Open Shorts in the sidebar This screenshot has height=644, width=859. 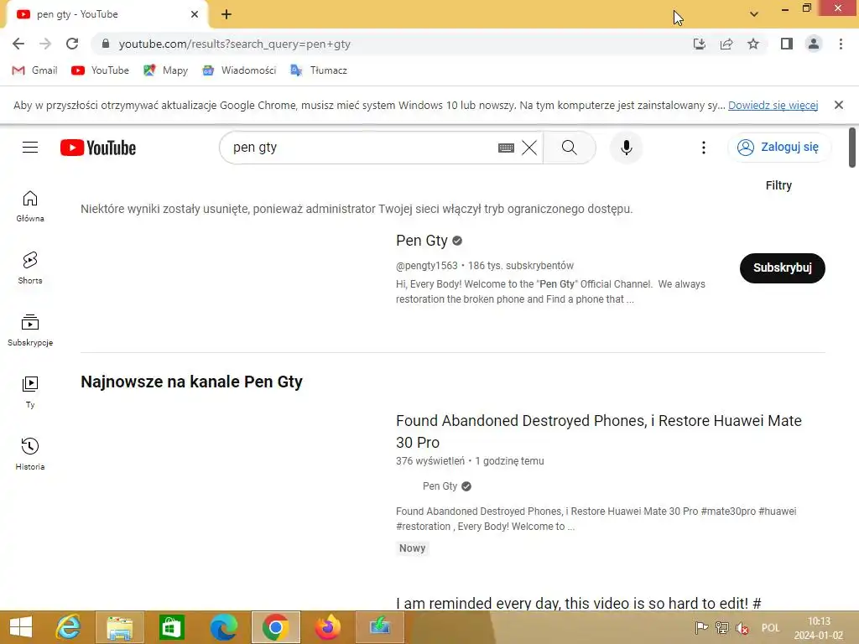point(30,268)
